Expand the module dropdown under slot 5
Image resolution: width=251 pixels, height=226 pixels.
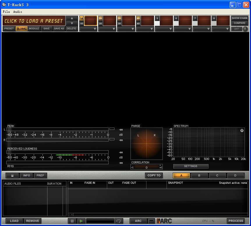click(x=164, y=29)
